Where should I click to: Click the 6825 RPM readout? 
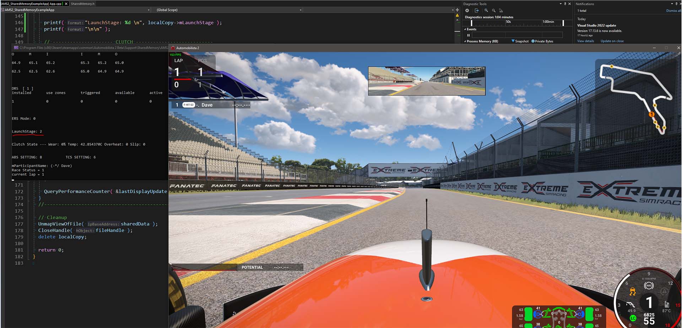649,315
